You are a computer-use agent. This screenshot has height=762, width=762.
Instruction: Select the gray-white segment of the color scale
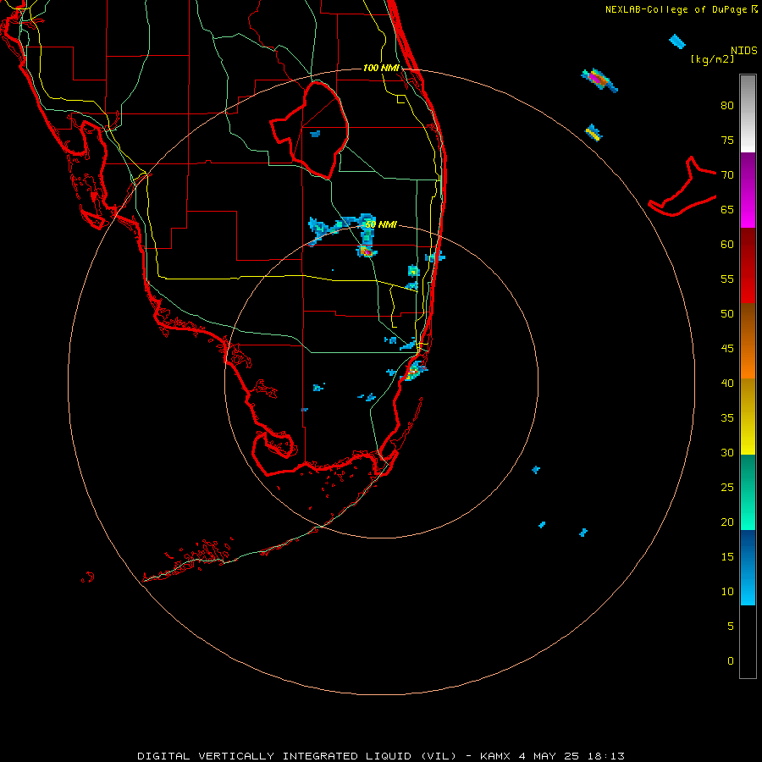point(748,113)
